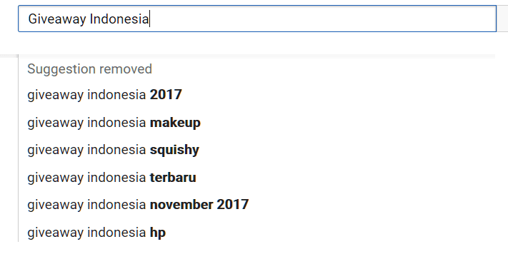Choose the 'giveaway indonesia makeup' suggestion
The height and width of the screenshot is (274, 508).
[257, 122]
